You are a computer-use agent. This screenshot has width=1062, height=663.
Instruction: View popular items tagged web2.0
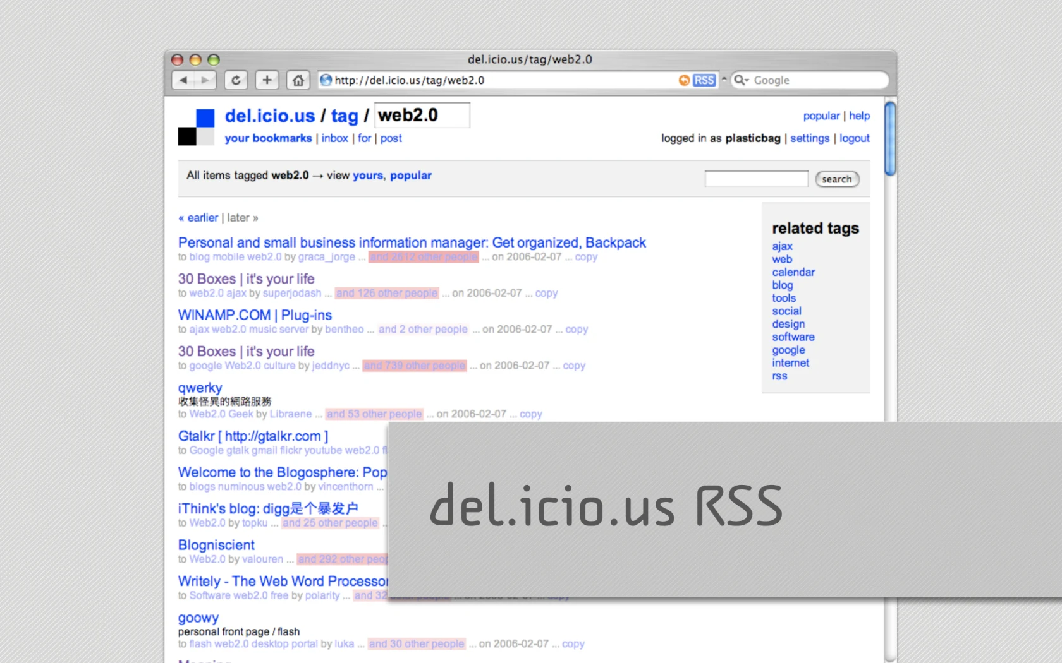[x=411, y=176]
